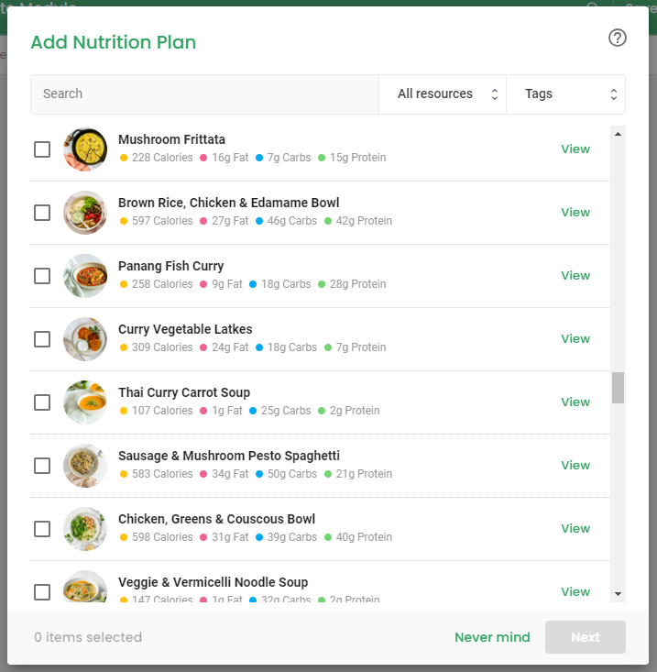The width and height of the screenshot is (657, 672).
Task: Expand the Tags dropdown
Action: coord(565,94)
